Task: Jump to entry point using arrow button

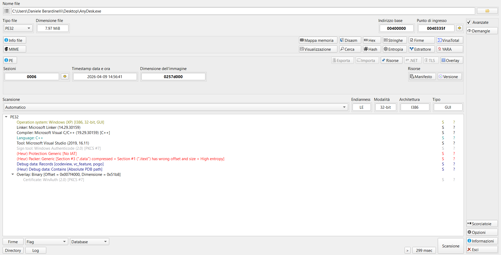Action: (x=459, y=28)
